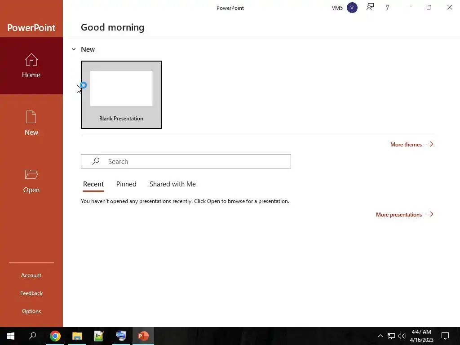Click the 'You haven't opened any presentations' message
Viewport: 460px width, 345px height.
185,201
